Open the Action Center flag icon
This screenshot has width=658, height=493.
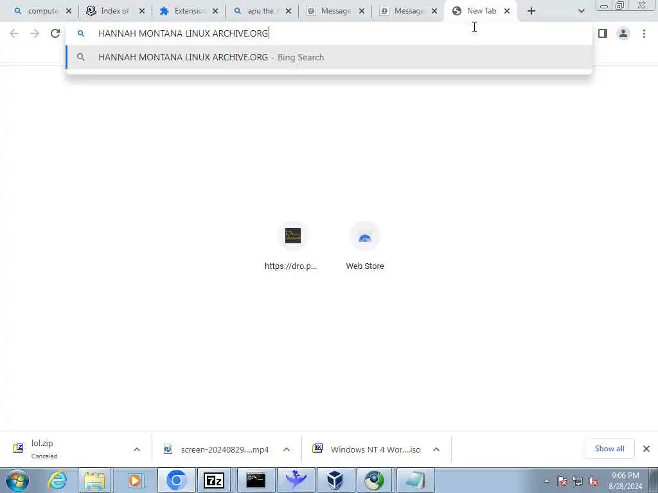tap(562, 481)
